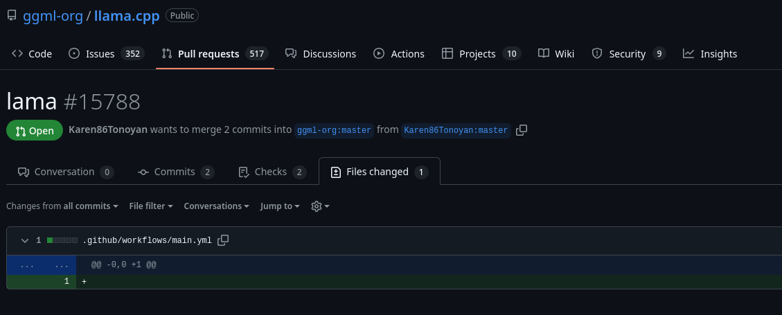
Task: Open the Issues tab
Action: pyautogui.click(x=107, y=54)
